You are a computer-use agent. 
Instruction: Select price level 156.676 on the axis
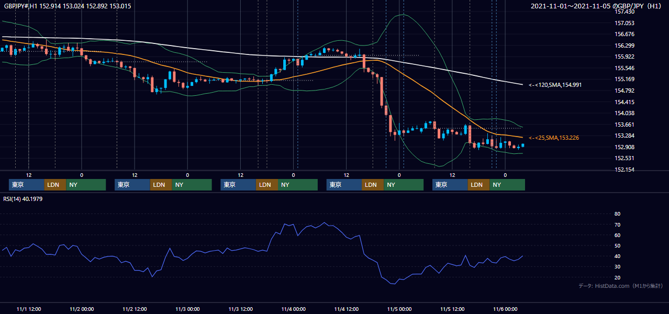coord(624,34)
